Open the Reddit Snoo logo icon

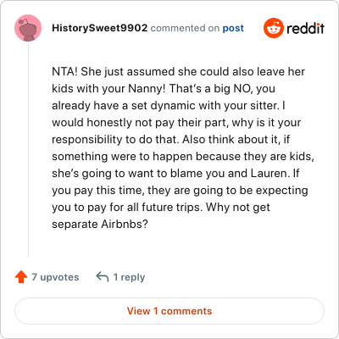tap(273, 28)
